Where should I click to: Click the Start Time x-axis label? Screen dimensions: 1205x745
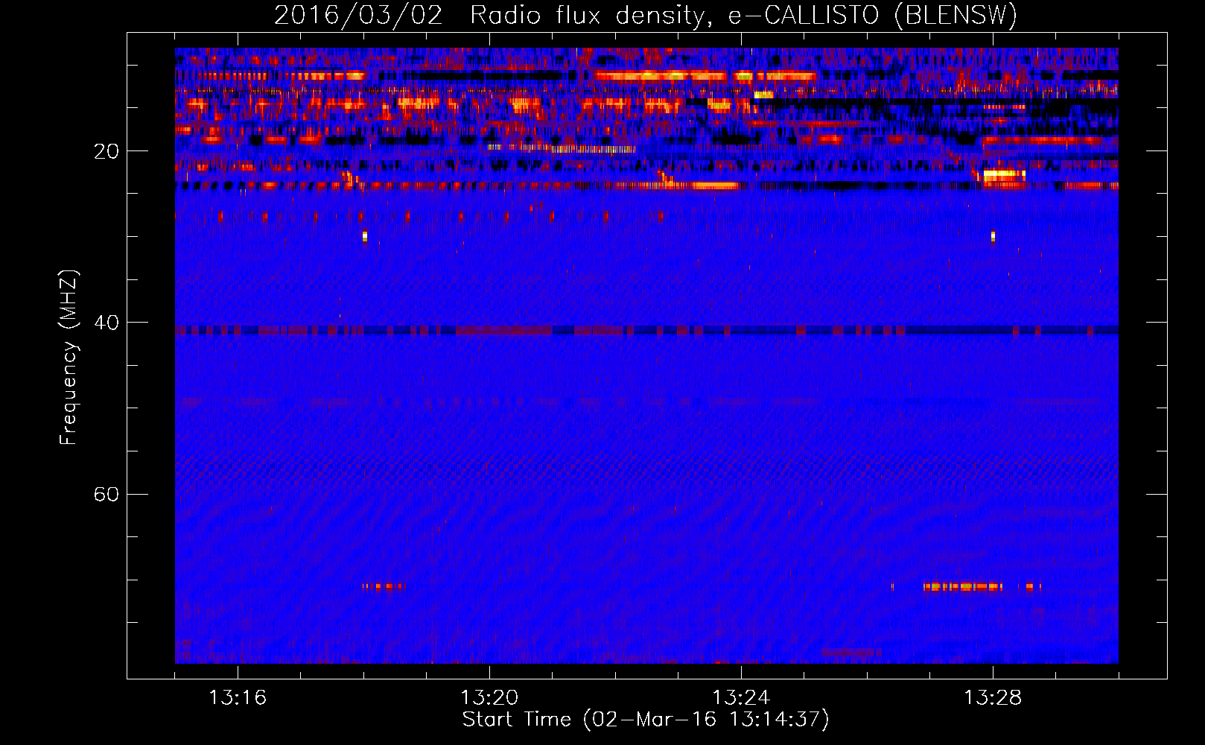click(x=646, y=720)
